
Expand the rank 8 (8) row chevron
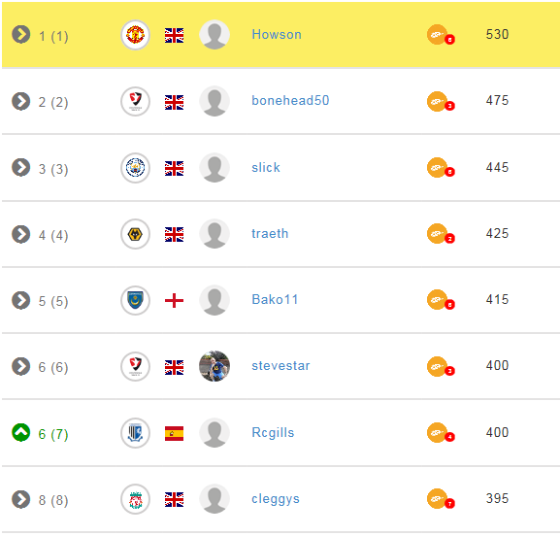point(20,499)
